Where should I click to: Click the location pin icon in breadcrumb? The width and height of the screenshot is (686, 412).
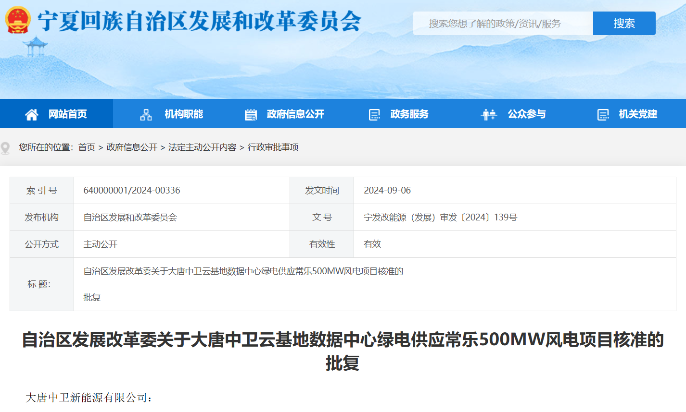point(5,147)
